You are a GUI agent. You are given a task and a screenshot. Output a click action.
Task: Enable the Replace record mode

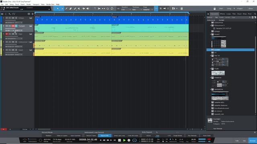click(48, 136)
